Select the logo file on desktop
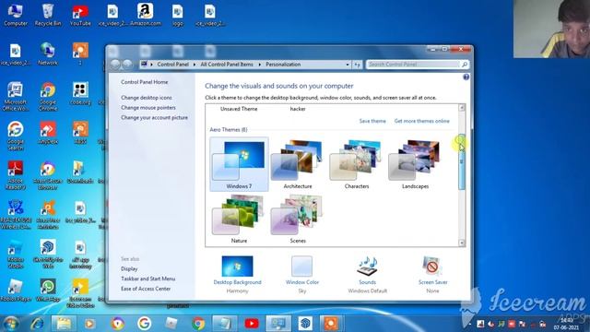Viewport: 590px width, 332px height. click(x=178, y=15)
